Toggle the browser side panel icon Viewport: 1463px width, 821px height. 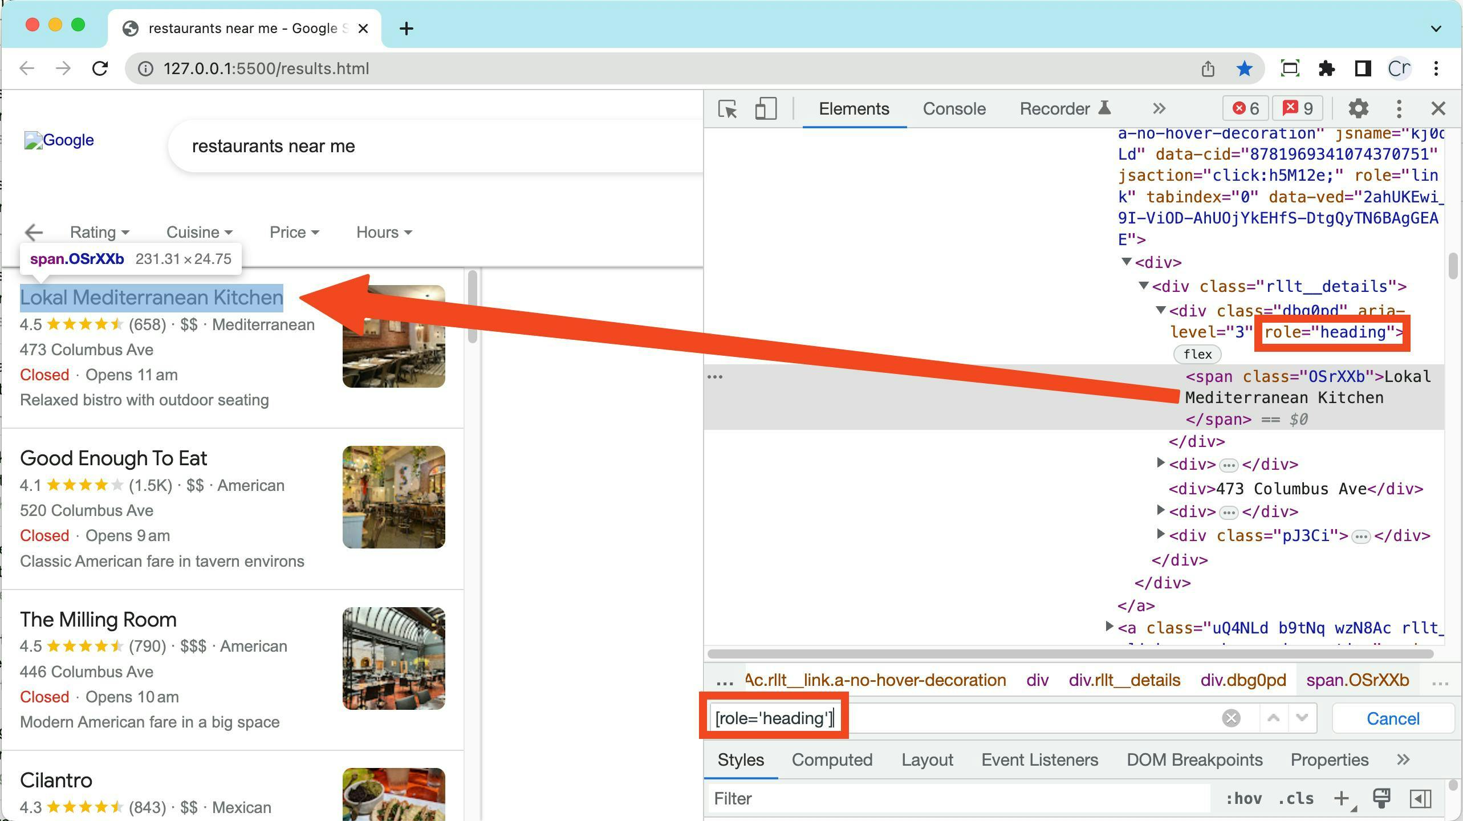point(1363,68)
